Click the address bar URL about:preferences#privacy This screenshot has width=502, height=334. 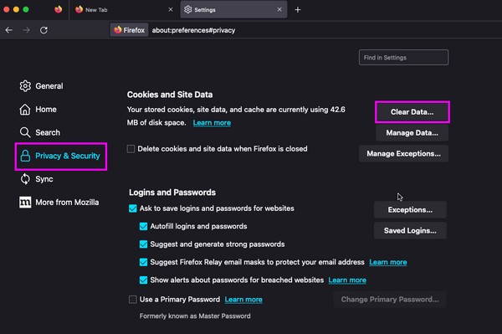coord(194,30)
